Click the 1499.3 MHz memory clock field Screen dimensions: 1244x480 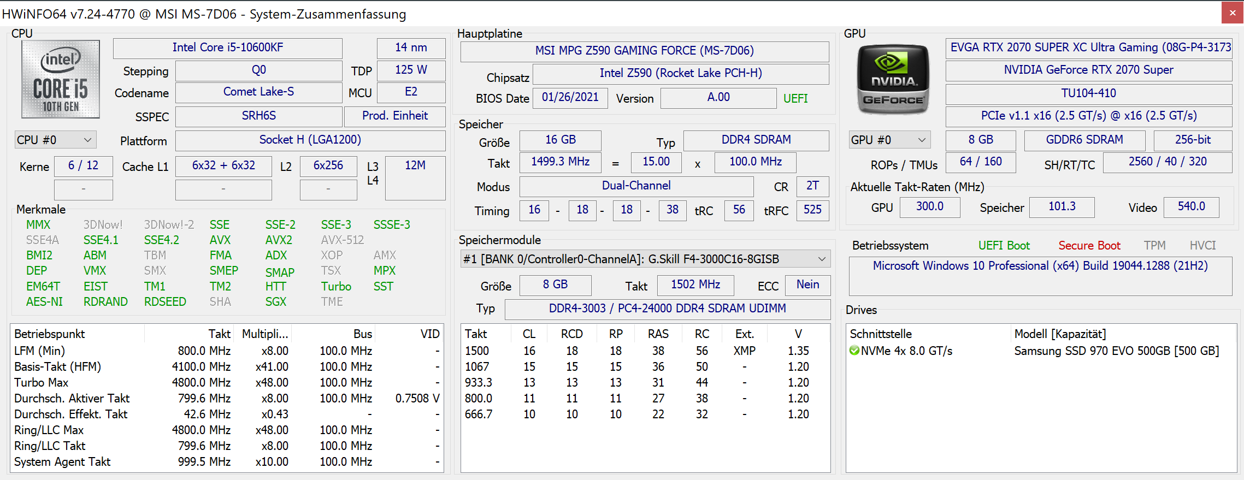[x=561, y=162]
